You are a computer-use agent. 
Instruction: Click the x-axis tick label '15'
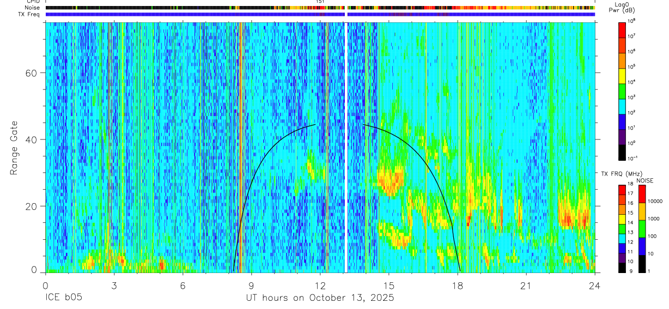pyautogui.click(x=389, y=285)
